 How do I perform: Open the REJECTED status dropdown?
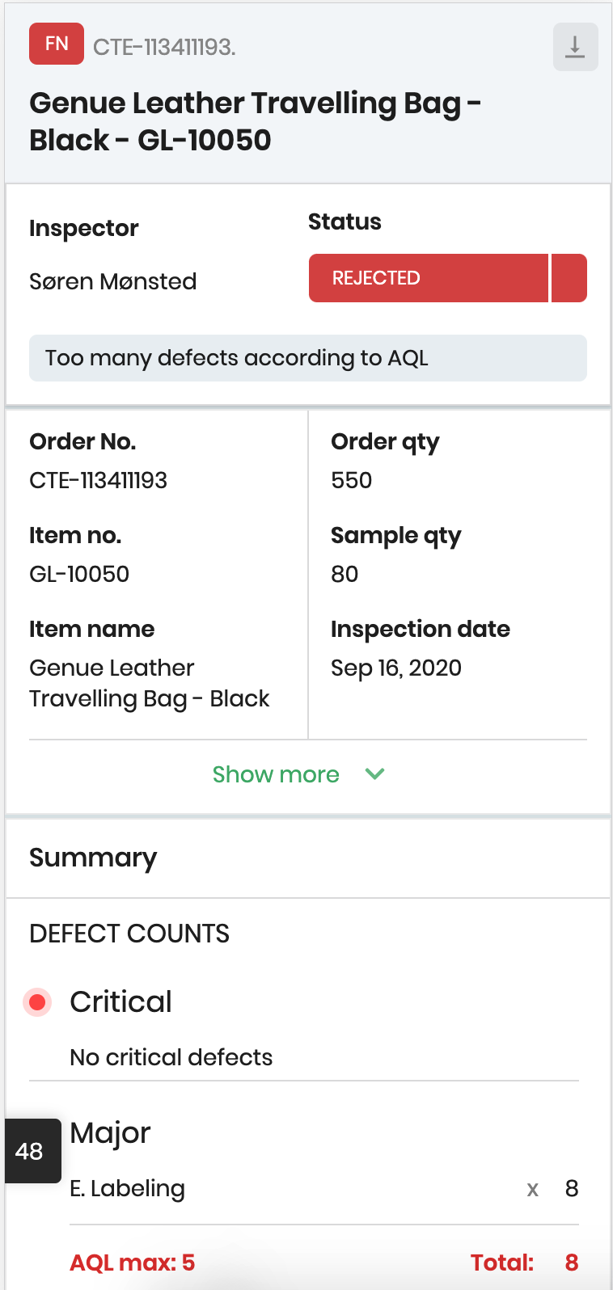pos(569,277)
